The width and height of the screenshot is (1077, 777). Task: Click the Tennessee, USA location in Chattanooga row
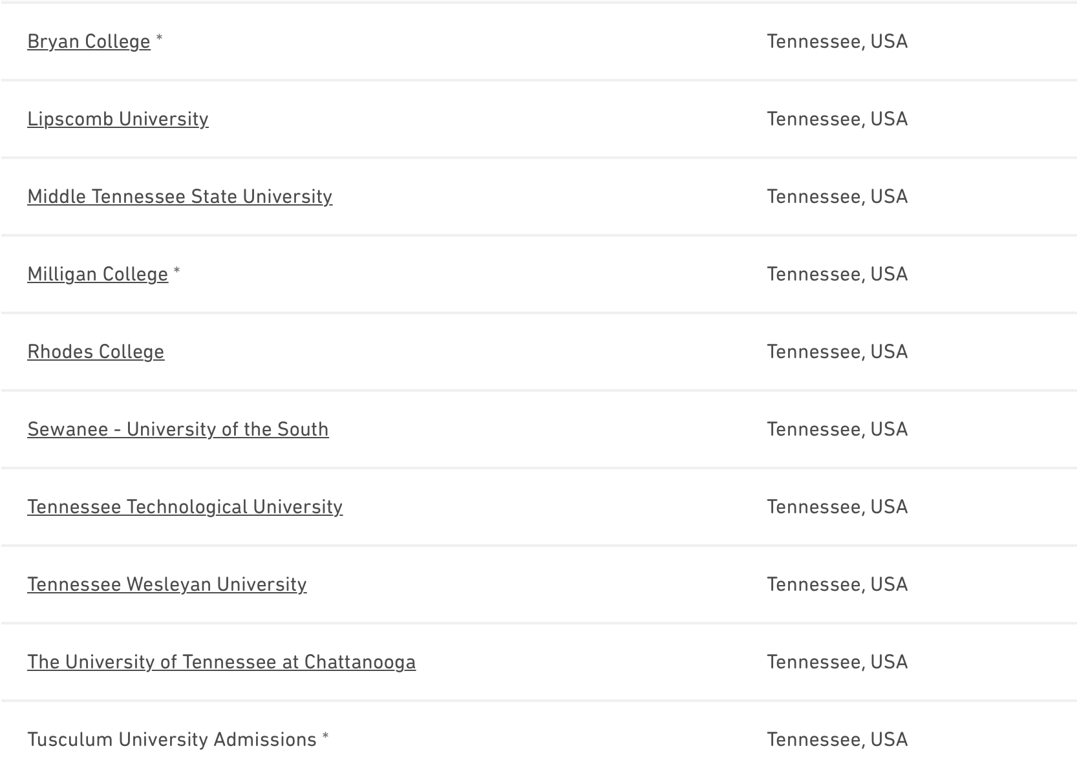[837, 662]
